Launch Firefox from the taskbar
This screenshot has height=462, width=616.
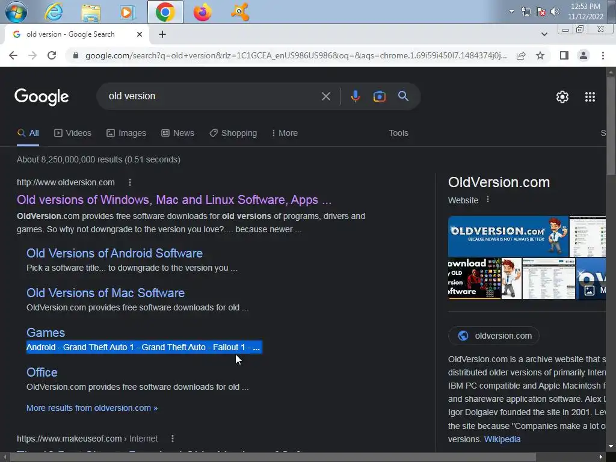(x=202, y=12)
